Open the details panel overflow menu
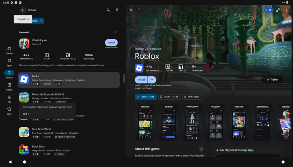Image resolution: width=293 pixels, height=167 pixels. pos(286,10)
